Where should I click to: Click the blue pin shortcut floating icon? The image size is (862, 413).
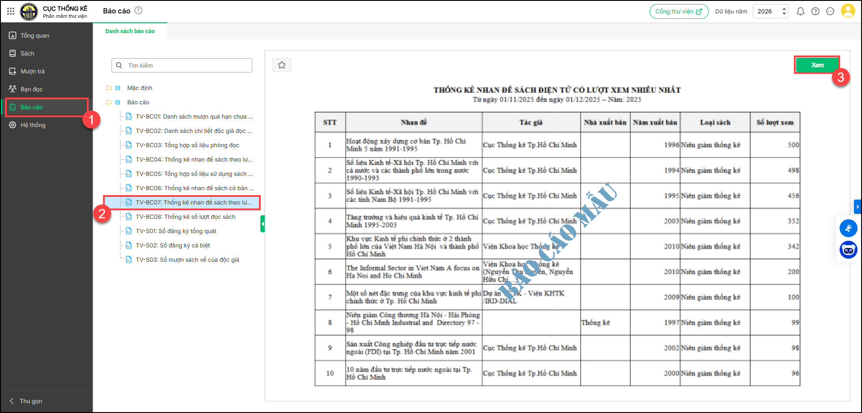[848, 228]
